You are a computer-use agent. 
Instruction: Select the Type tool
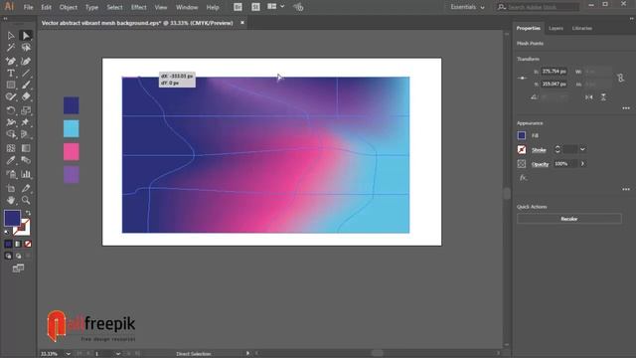(x=11, y=74)
